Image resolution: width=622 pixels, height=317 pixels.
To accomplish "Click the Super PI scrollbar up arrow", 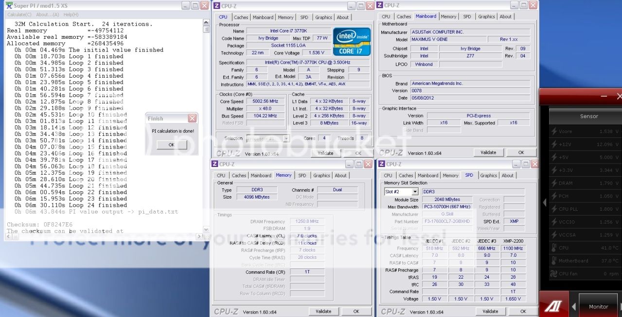I will (206, 22).
